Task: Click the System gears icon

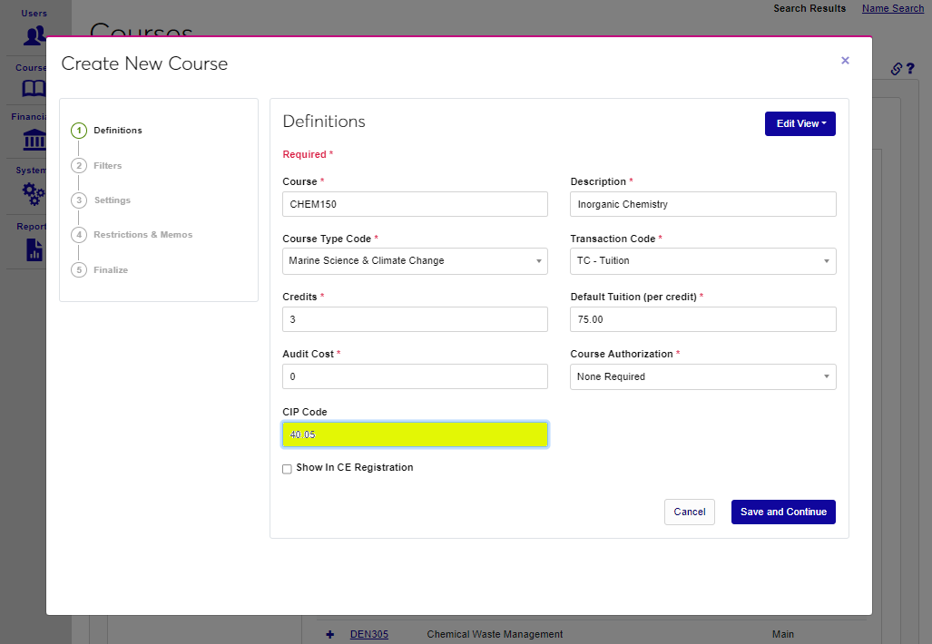Action: (x=34, y=193)
